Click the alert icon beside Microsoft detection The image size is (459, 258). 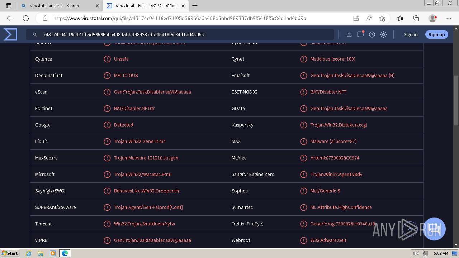point(107,175)
